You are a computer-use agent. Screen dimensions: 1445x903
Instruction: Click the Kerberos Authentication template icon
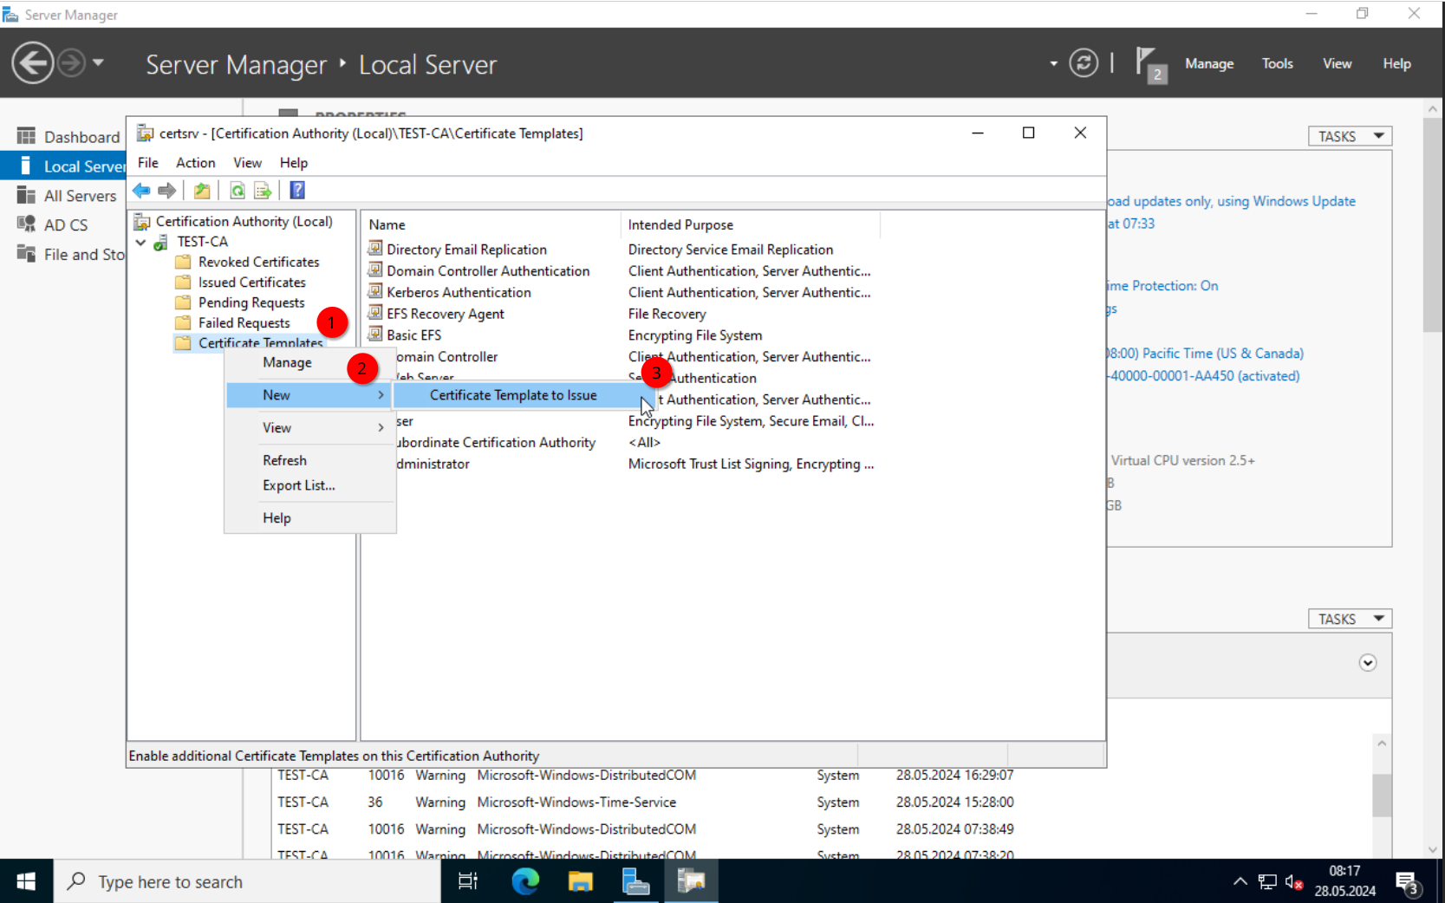pyautogui.click(x=375, y=292)
